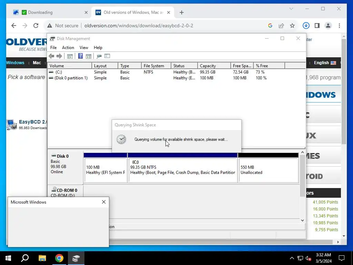Click the Forward arrow in Disk Management toolbar
The width and height of the screenshot is (353, 265).
pos(59,56)
